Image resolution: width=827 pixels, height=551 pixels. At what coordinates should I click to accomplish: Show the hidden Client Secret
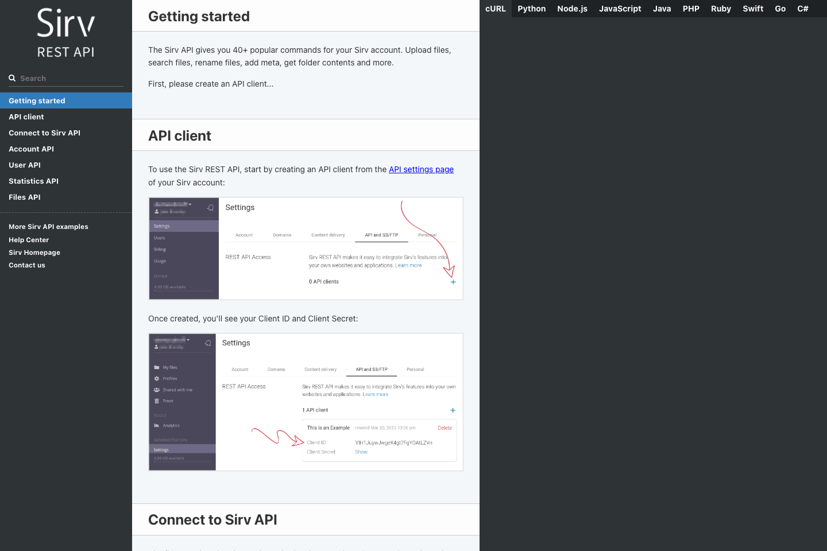[x=361, y=452]
